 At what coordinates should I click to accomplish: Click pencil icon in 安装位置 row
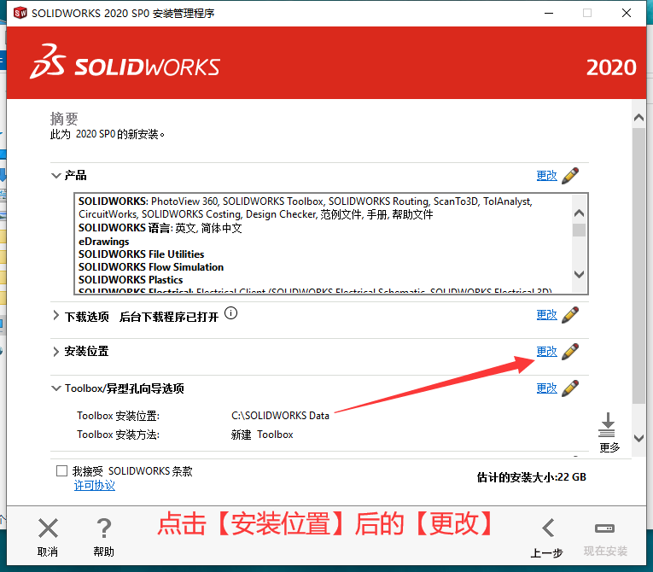(570, 351)
